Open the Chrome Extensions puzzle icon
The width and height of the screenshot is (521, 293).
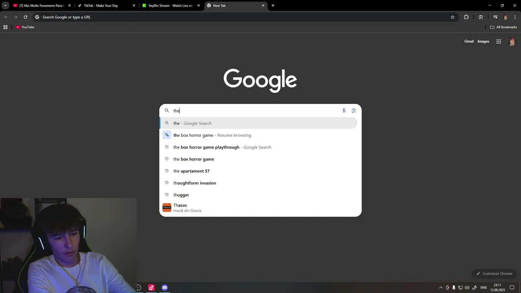(466, 17)
